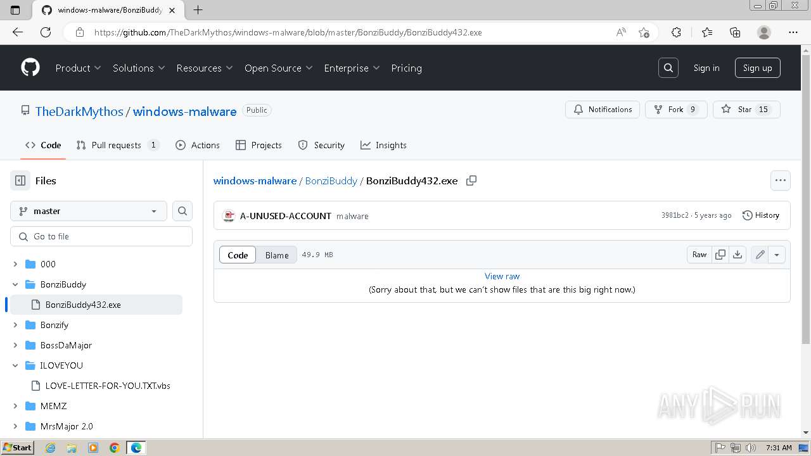Open the Projects tab
Image resolution: width=811 pixels, height=456 pixels.
coord(259,145)
